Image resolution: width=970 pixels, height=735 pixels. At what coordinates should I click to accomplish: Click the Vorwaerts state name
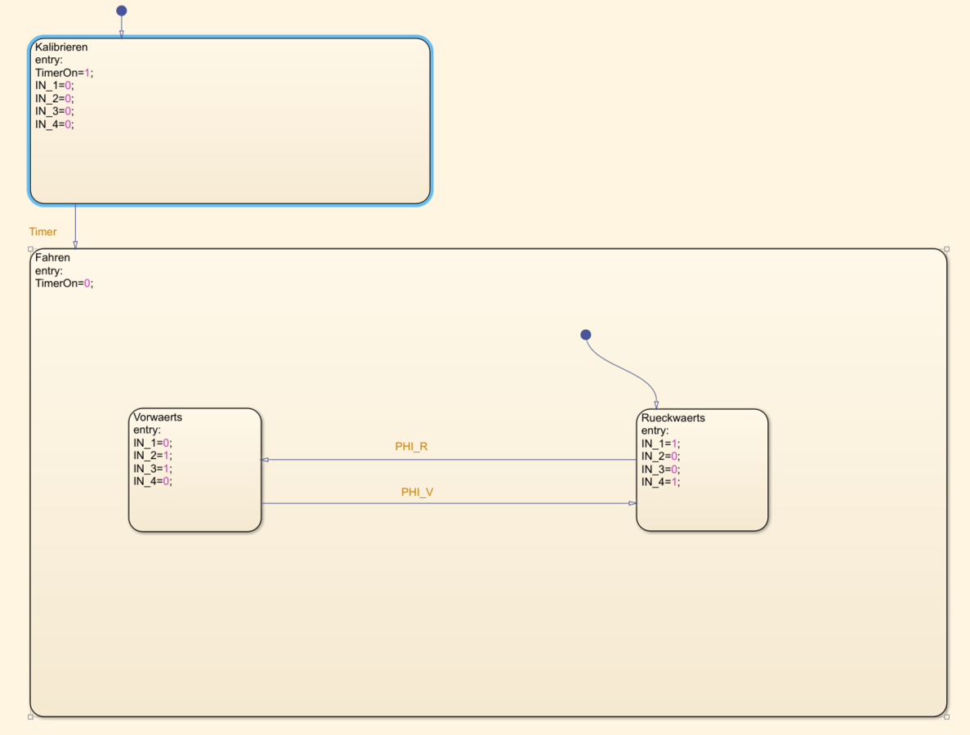coord(158,417)
